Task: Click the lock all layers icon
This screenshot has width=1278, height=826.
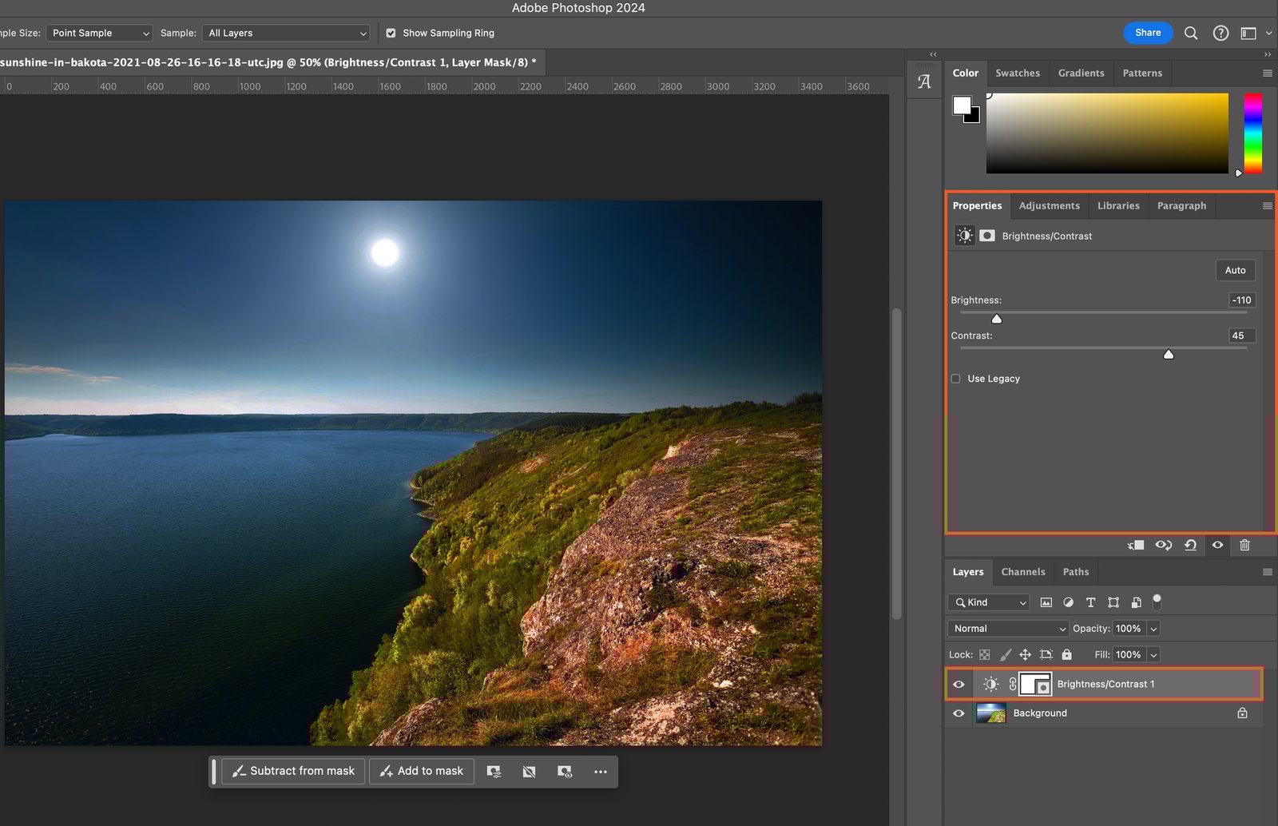Action: [1066, 654]
